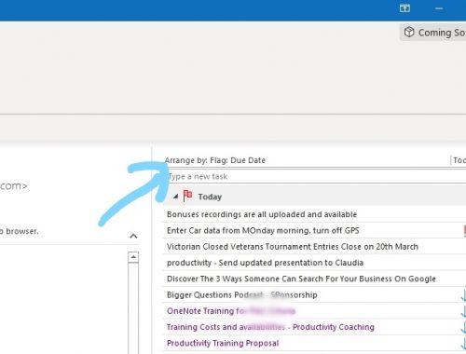Screen dimensions: 466x354
Task: Open the Coming Soon feature button
Action: pos(432,33)
